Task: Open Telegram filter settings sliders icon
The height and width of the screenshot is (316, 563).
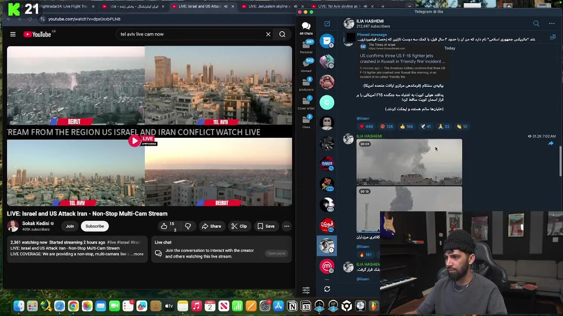Action: pos(306,290)
